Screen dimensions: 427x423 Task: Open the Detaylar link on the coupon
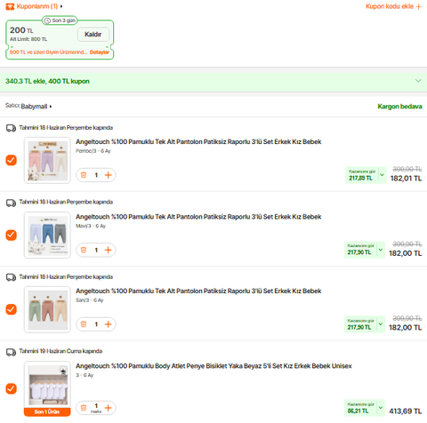click(x=100, y=52)
